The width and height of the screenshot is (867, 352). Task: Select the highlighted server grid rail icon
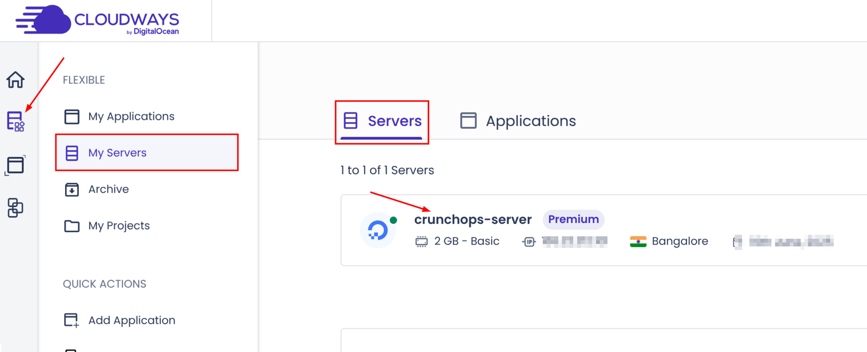coord(16,121)
